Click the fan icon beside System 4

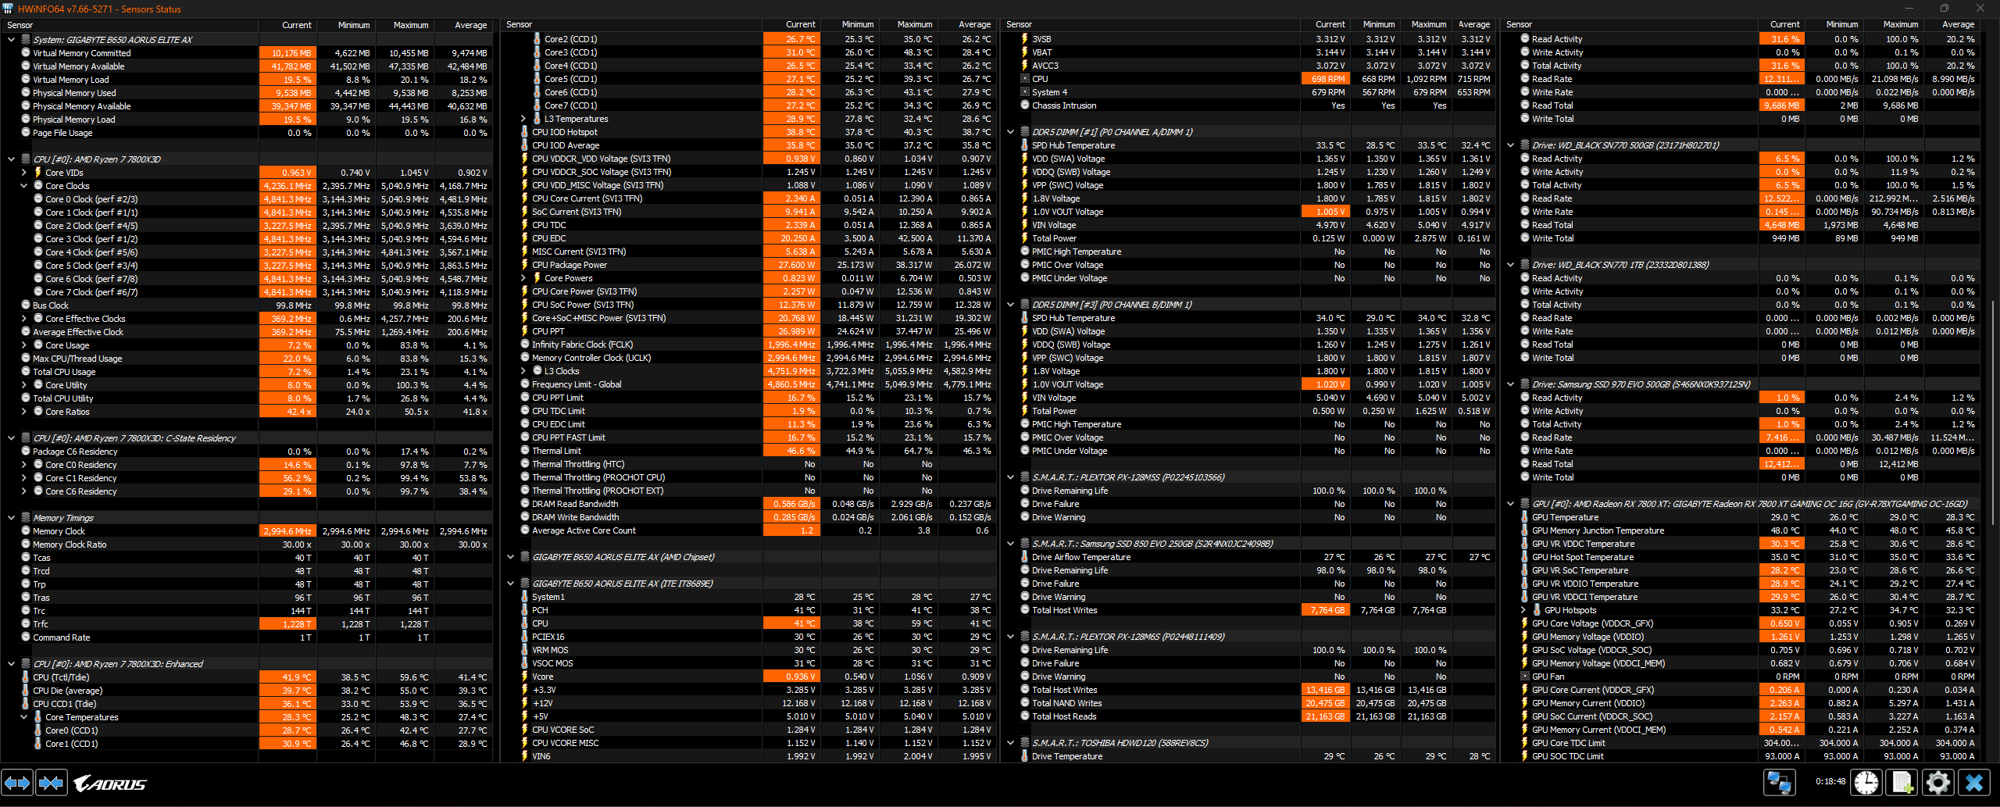tap(1024, 92)
